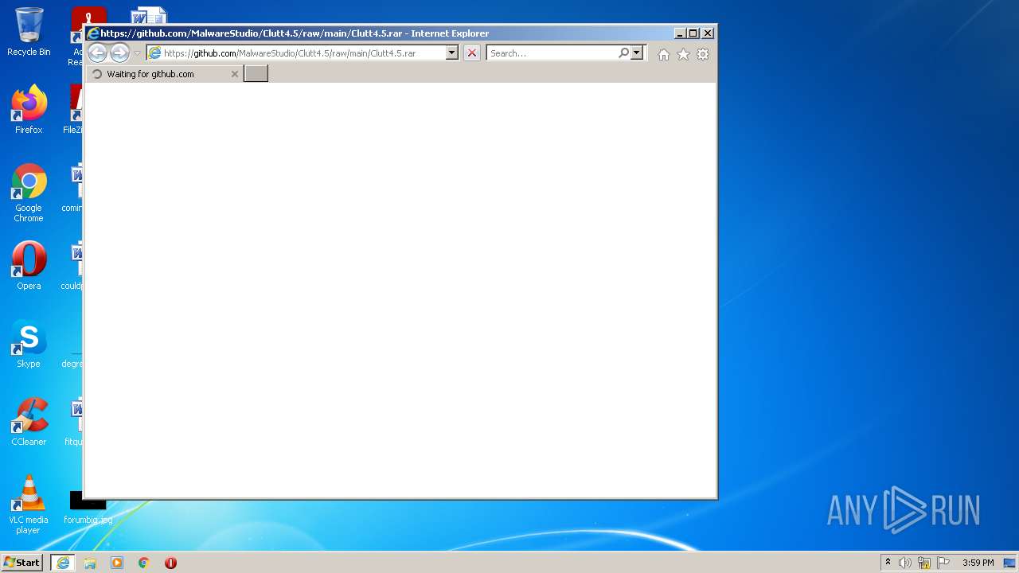Image resolution: width=1019 pixels, height=573 pixels.
Task: Stop page loading with the red X
Action: [x=472, y=53]
